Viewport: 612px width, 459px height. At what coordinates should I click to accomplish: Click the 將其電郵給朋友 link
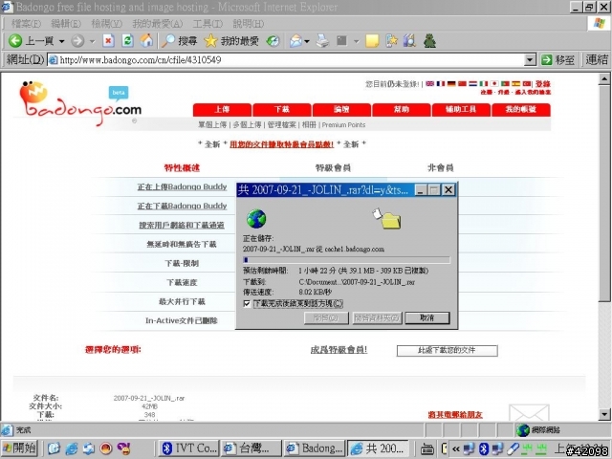(455, 414)
